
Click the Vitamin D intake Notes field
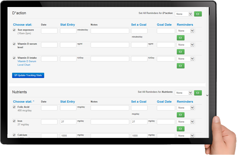[110, 59]
